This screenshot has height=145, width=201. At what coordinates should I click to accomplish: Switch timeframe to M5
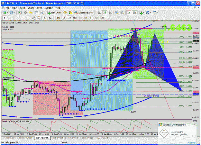tap(64, 18)
